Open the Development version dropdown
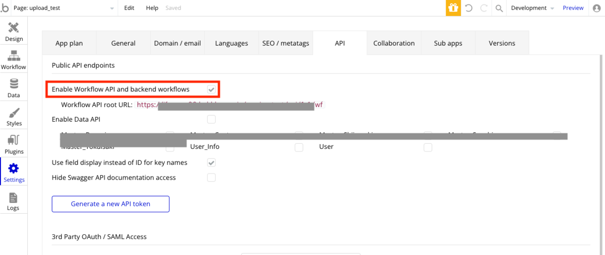 click(x=532, y=8)
